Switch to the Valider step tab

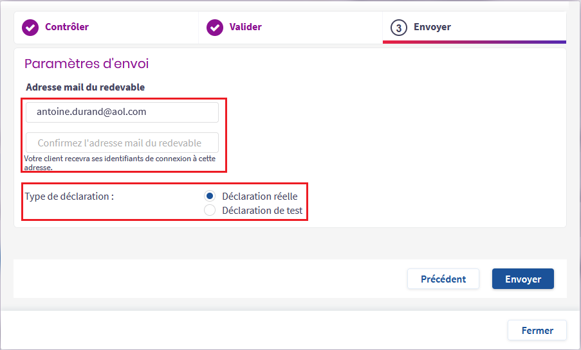245,27
